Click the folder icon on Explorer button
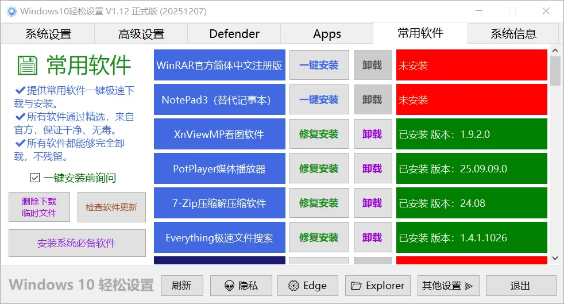The height and width of the screenshot is (304, 564). (356, 286)
